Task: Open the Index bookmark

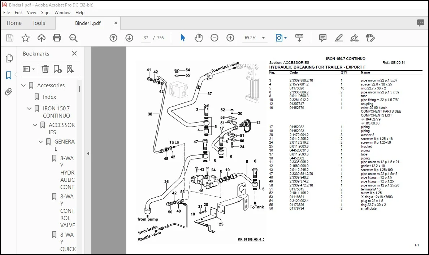Action: 49,97
